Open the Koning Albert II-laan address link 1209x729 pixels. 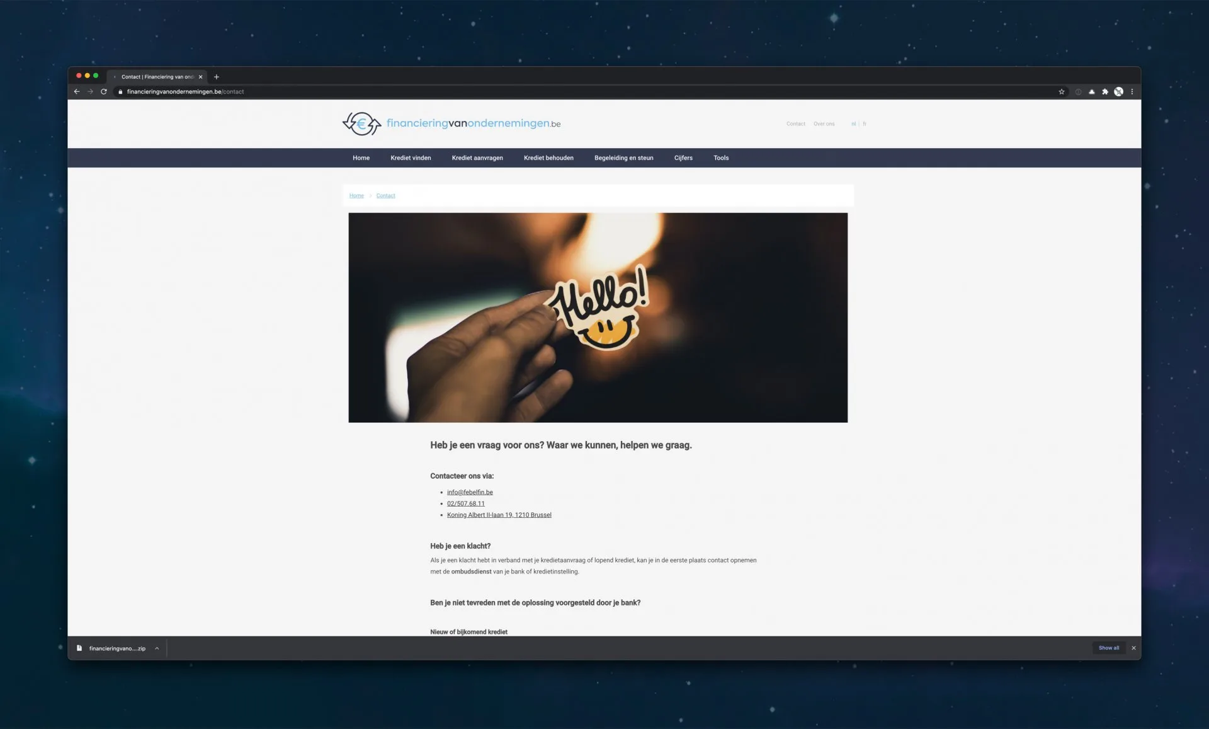pos(499,515)
